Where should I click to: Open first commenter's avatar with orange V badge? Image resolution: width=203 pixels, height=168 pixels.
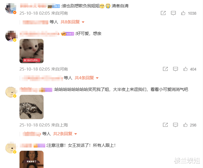[11, 8]
